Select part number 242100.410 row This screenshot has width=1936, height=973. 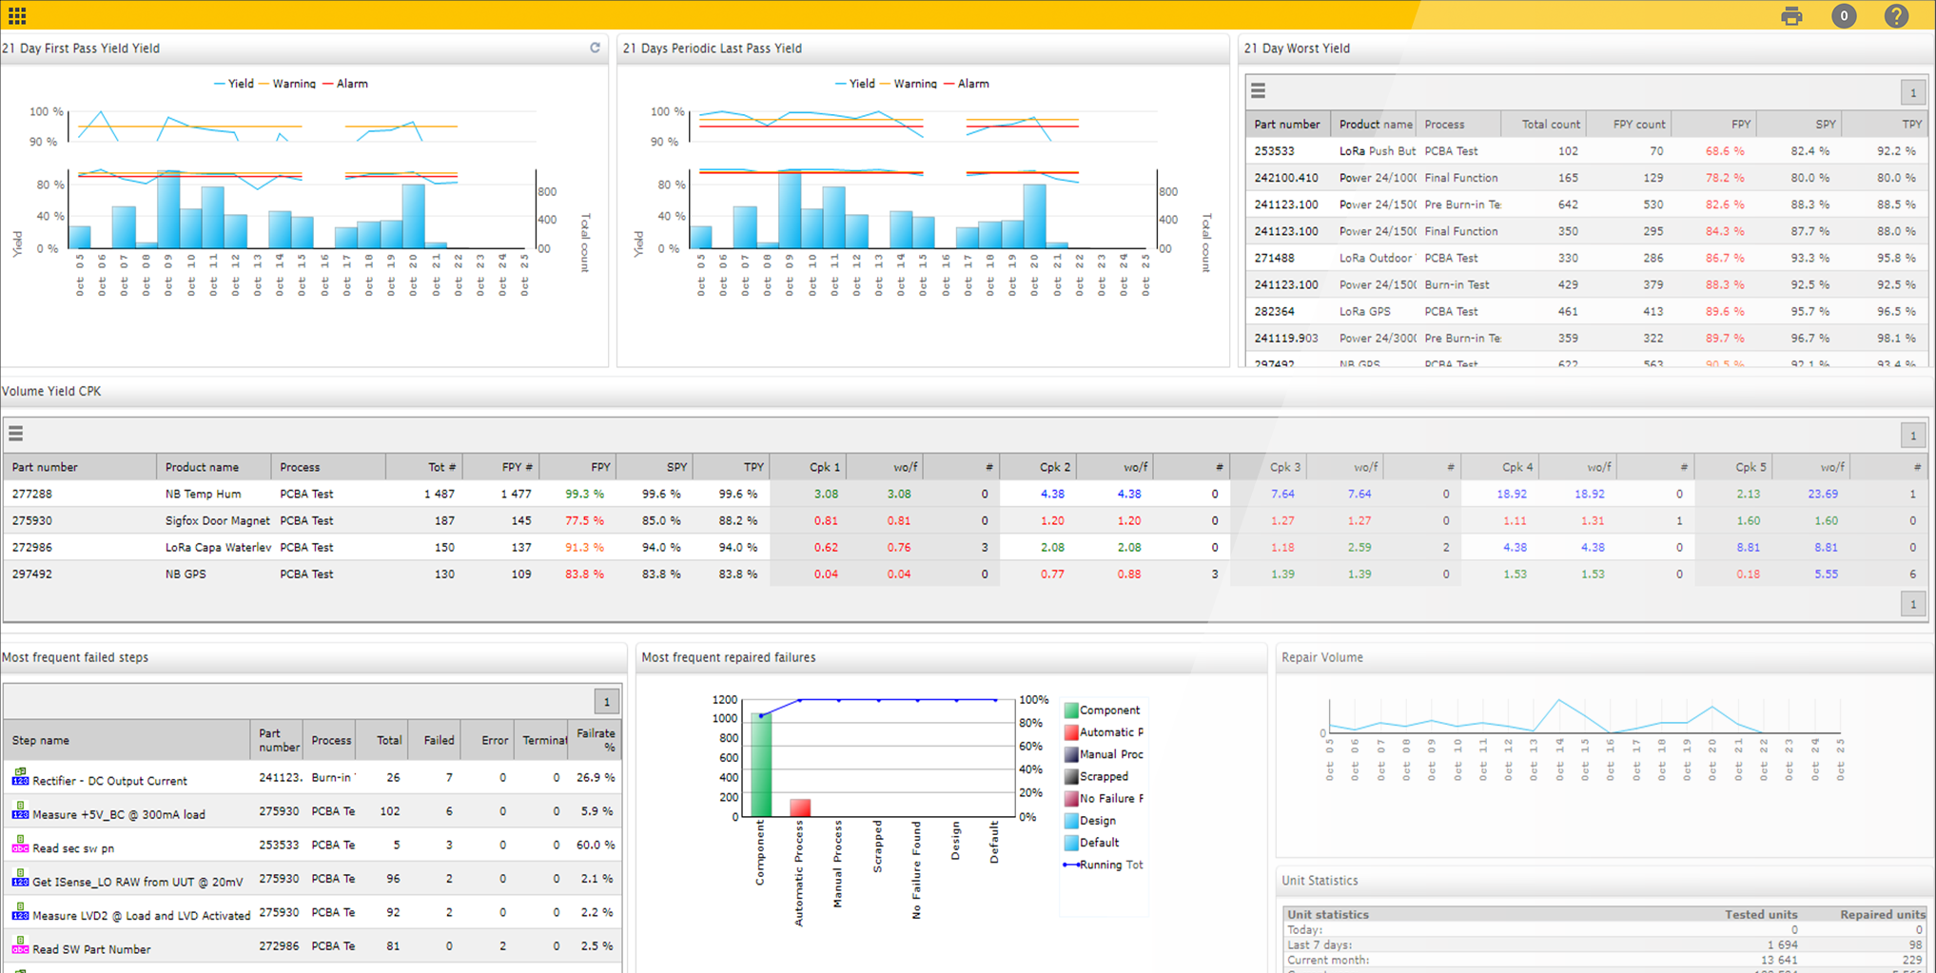tap(1587, 178)
